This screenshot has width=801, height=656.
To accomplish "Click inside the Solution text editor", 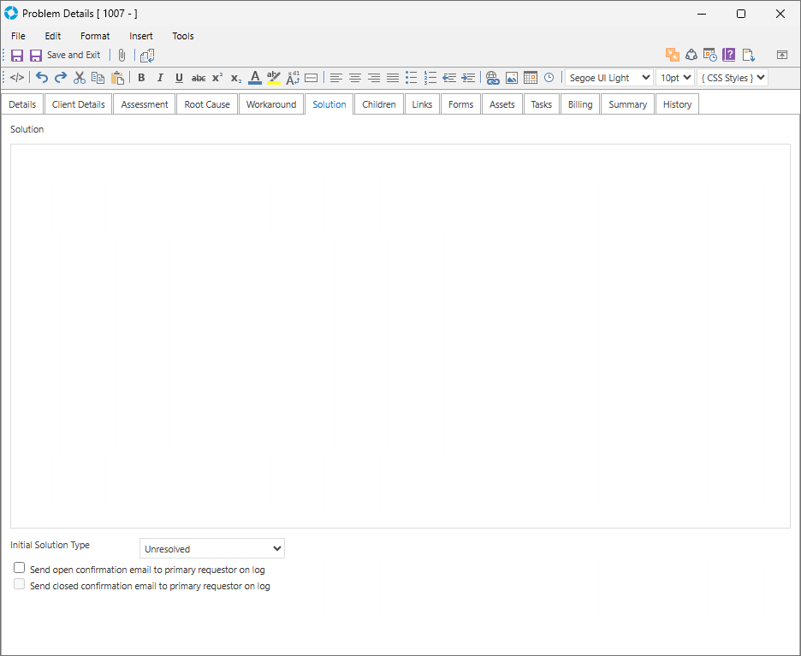I will coord(400,335).
